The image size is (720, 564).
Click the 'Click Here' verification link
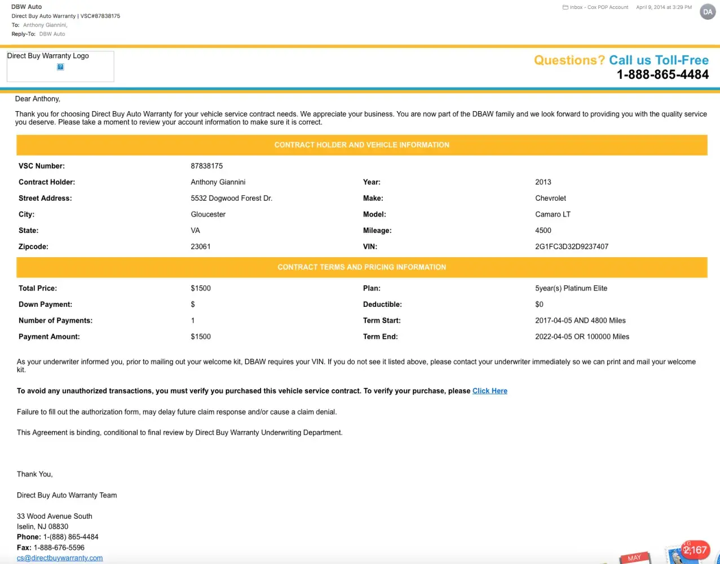click(x=489, y=391)
